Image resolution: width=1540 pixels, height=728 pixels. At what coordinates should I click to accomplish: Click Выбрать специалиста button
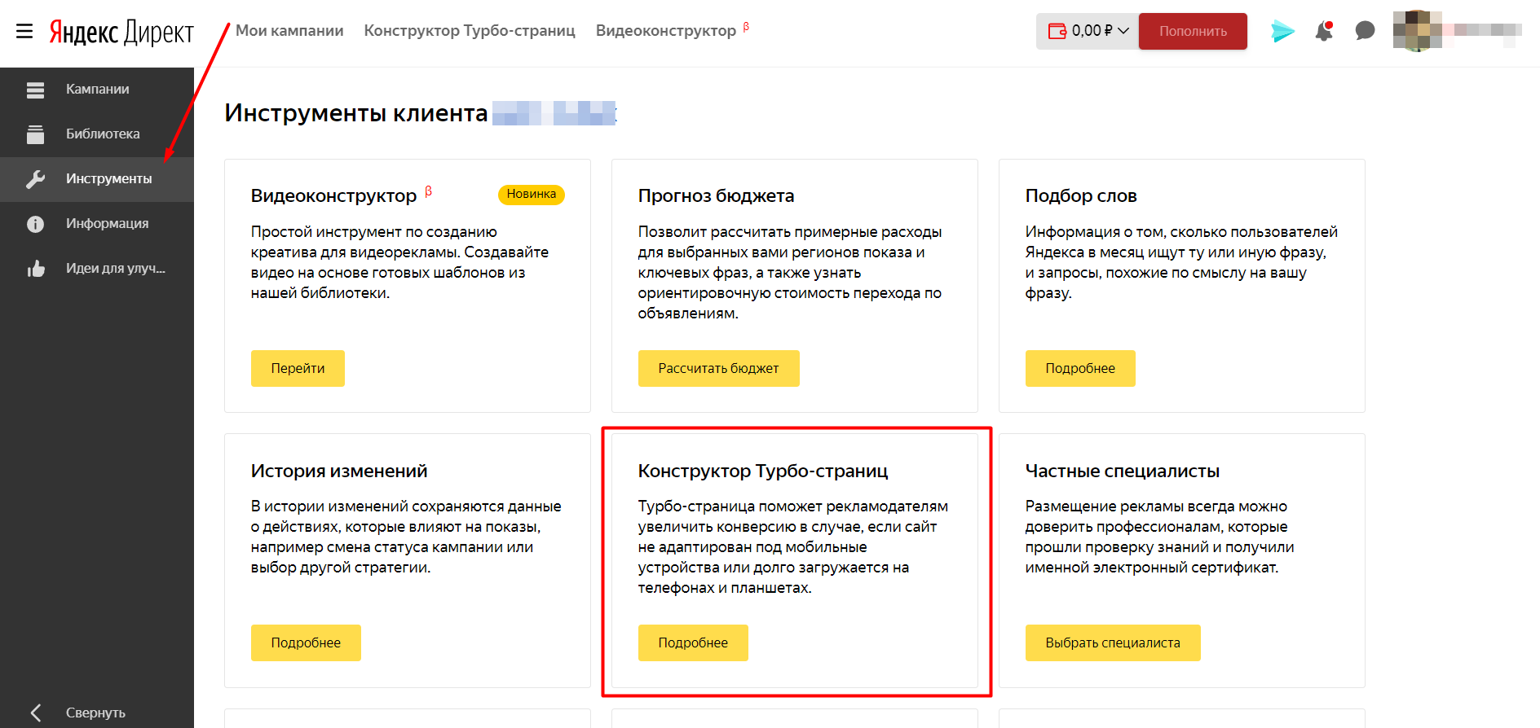coord(1112,642)
